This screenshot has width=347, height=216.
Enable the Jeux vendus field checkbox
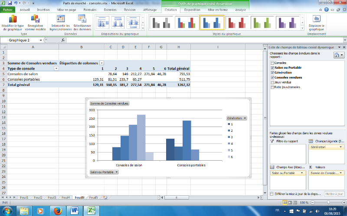[x=272, y=82]
